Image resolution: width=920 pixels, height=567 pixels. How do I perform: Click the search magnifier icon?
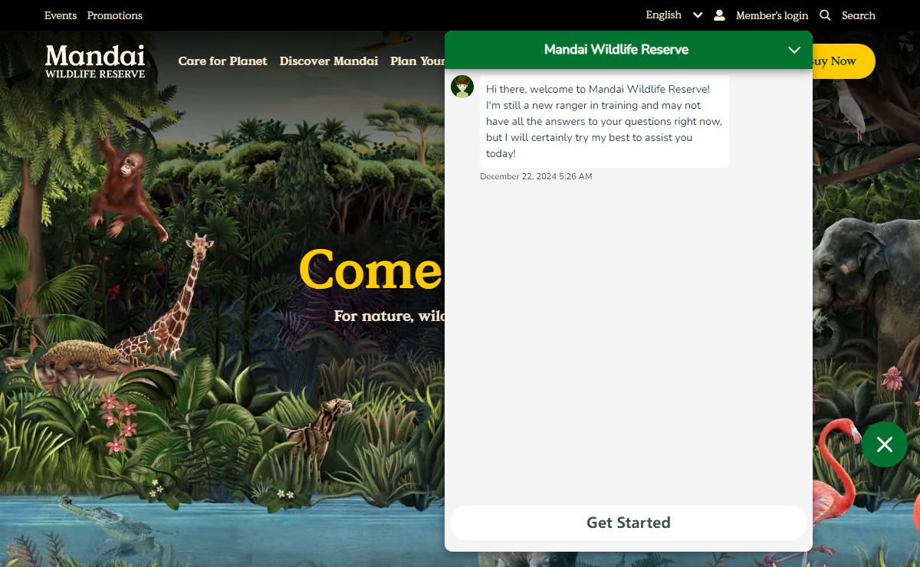tap(825, 15)
